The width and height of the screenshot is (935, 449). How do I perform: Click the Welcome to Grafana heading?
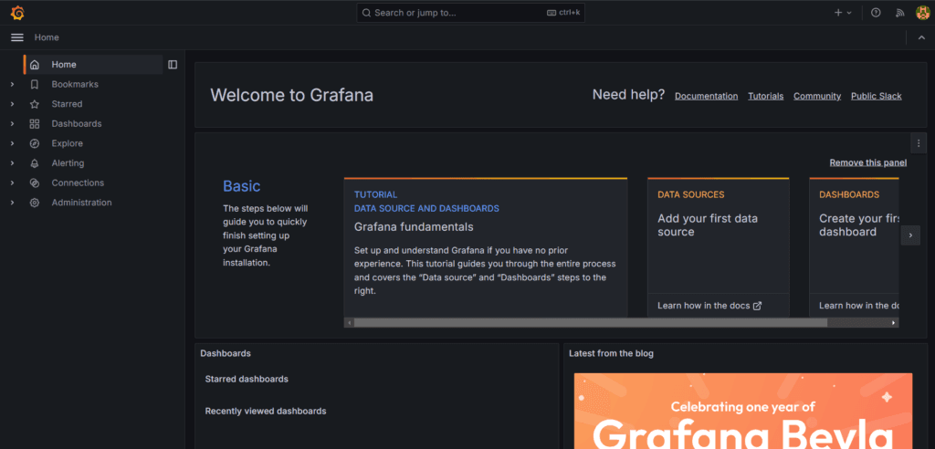(291, 96)
